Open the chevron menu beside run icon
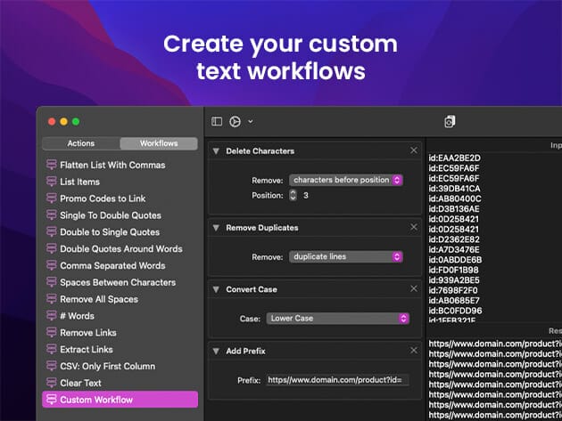Image resolution: width=562 pixels, height=421 pixels. click(251, 121)
